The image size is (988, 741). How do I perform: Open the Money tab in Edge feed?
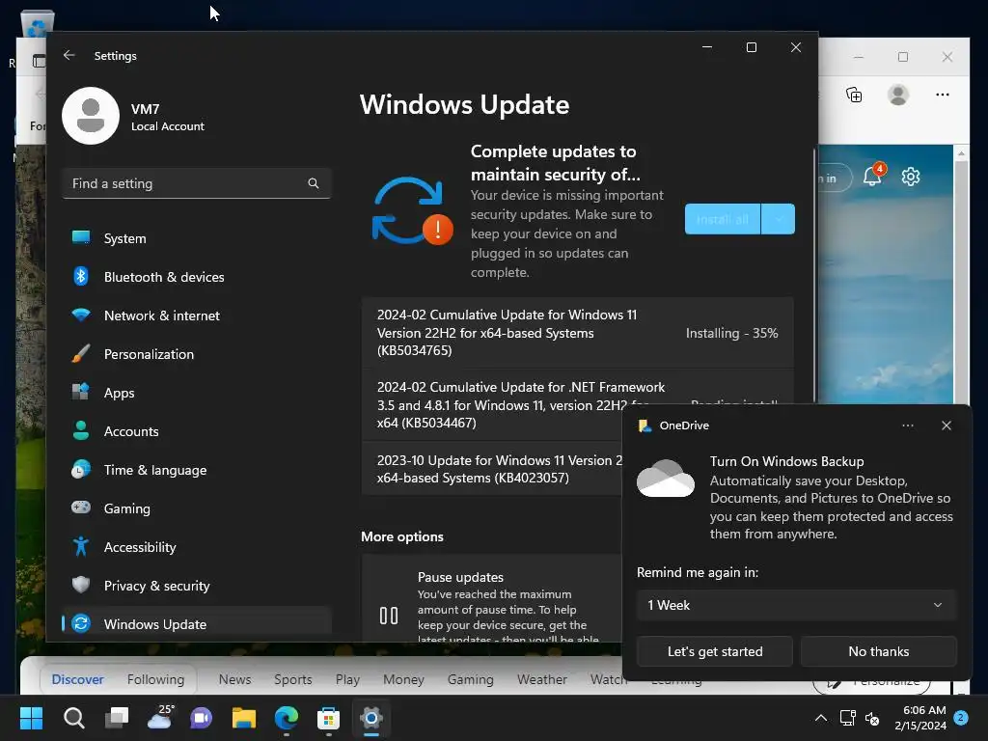(x=403, y=679)
